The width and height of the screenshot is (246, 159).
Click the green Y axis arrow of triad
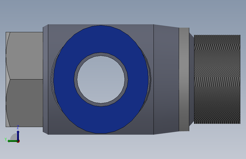click(x=12, y=141)
